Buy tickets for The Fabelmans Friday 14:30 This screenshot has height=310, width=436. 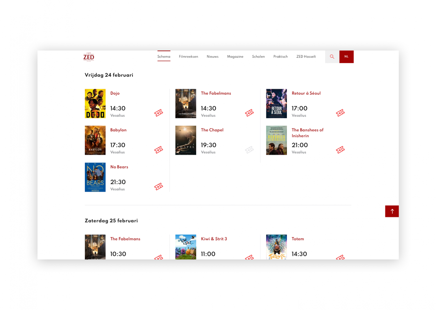tap(249, 113)
